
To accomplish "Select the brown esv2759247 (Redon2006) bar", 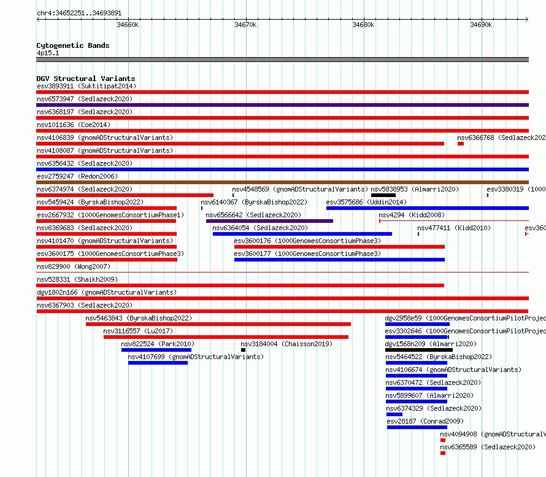I will coord(282,182).
